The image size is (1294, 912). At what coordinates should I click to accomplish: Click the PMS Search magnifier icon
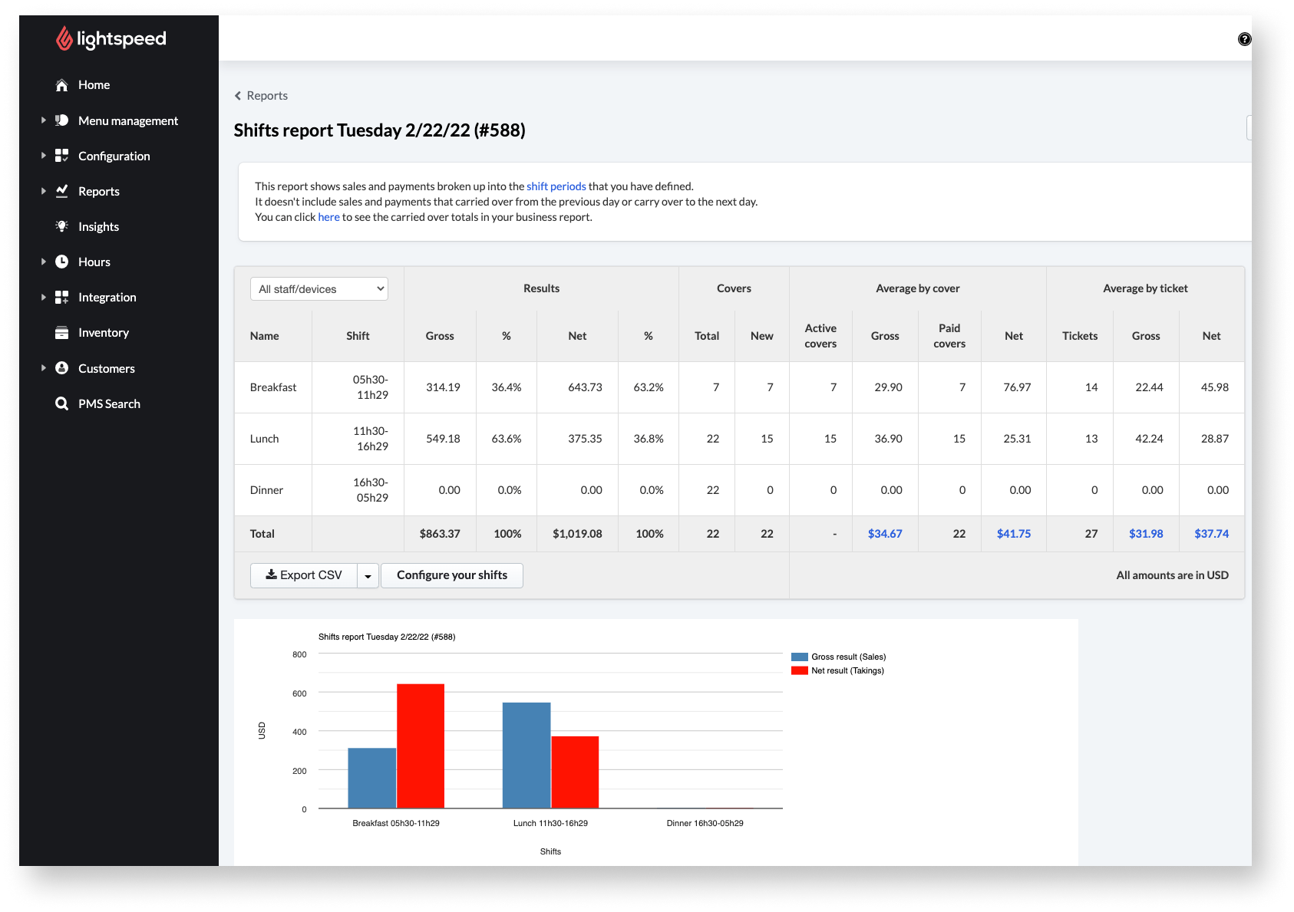point(62,403)
